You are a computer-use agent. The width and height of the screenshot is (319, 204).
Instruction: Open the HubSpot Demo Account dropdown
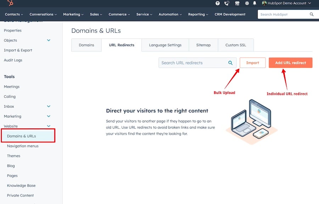pos(287,4)
